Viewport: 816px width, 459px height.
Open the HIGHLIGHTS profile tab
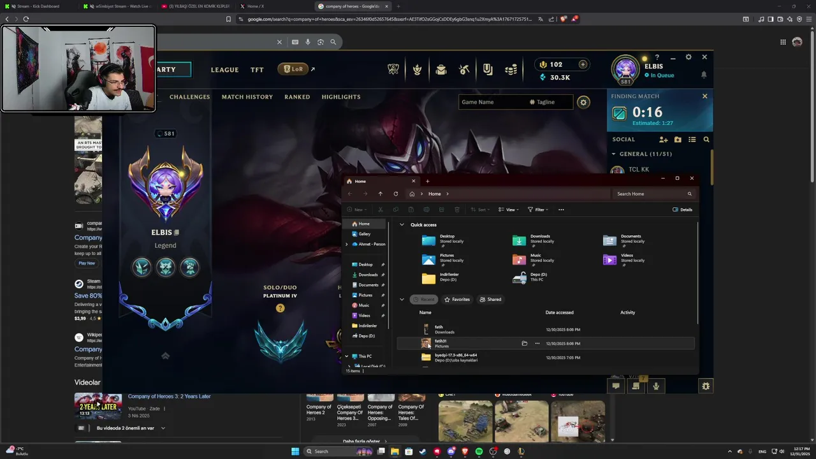(x=341, y=97)
